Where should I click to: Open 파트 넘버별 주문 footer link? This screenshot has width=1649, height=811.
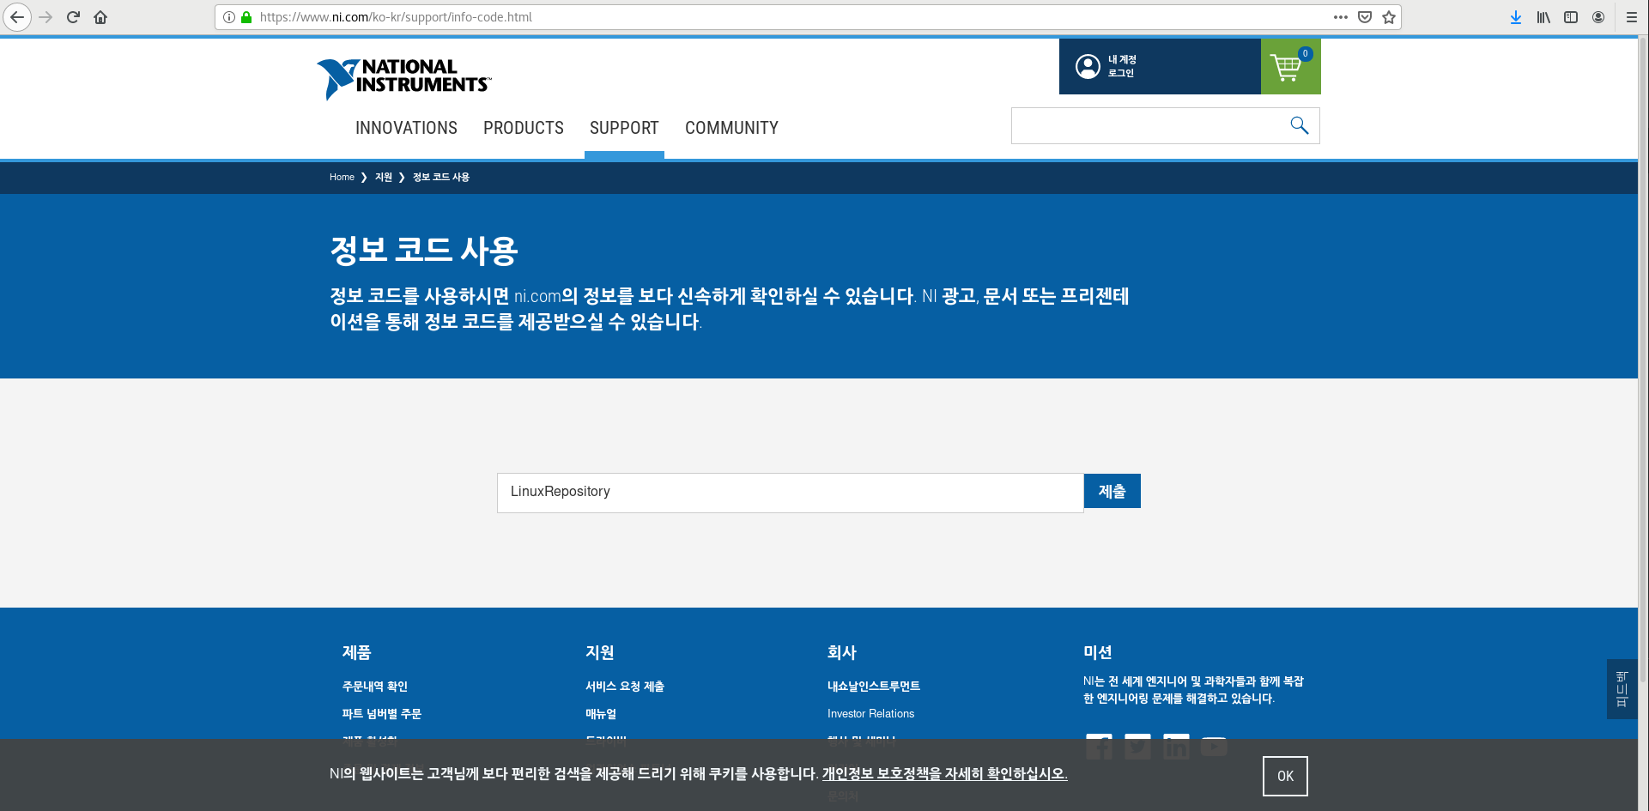coord(382,713)
